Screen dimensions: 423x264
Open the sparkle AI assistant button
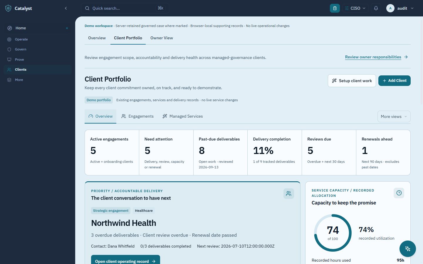[408, 249]
